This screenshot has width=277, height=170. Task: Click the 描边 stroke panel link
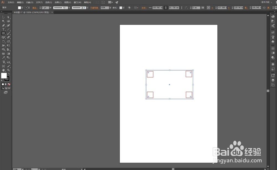point(34,8)
